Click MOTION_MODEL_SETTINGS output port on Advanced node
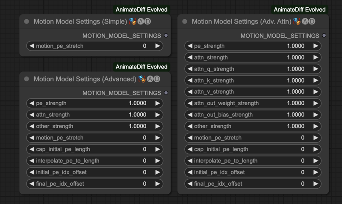Image resolution: width=342 pixels, height=204 pixels. tap(166, 93)
